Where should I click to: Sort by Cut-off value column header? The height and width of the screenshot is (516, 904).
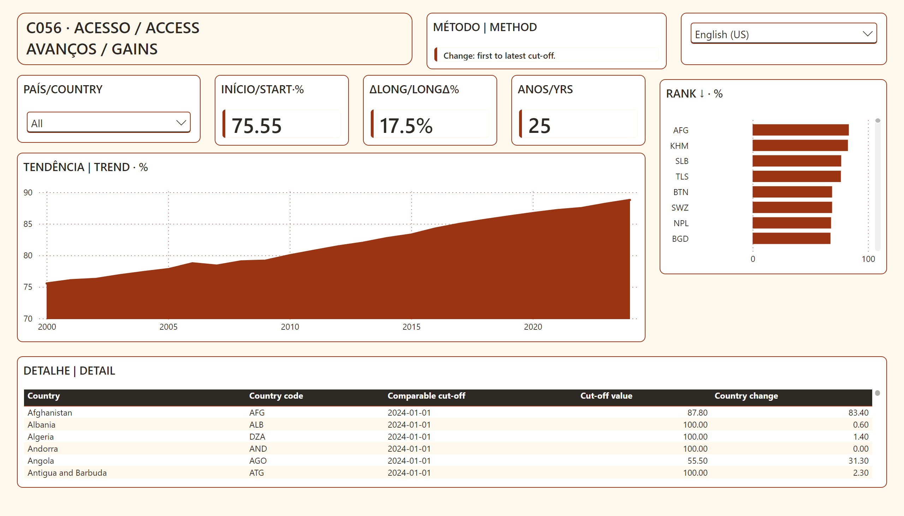(606, 396)
